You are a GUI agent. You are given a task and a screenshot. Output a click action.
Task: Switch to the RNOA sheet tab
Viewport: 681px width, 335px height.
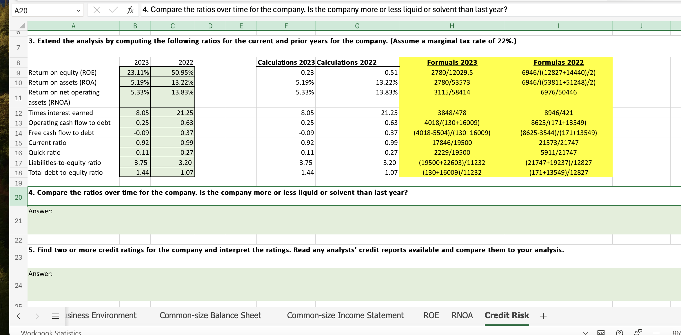(462, 315)
